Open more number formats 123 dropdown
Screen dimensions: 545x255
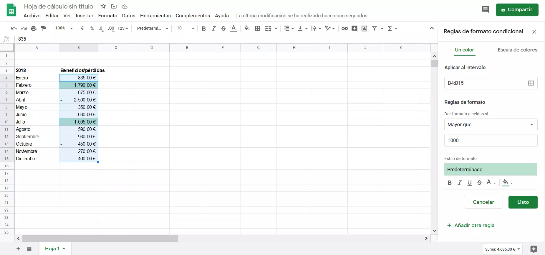[123, 29]
